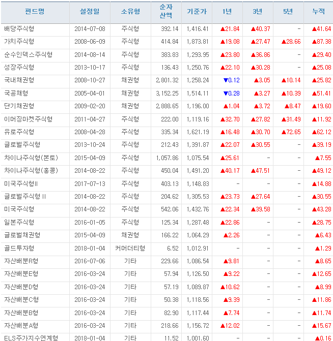This screenshot has height=341, width=333.
Task: Click the 1-year return ▲32.70
Action: click(x=230, y=119)
